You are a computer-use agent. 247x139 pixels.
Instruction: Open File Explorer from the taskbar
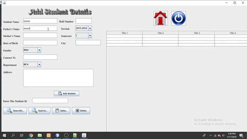click(40, 136)
